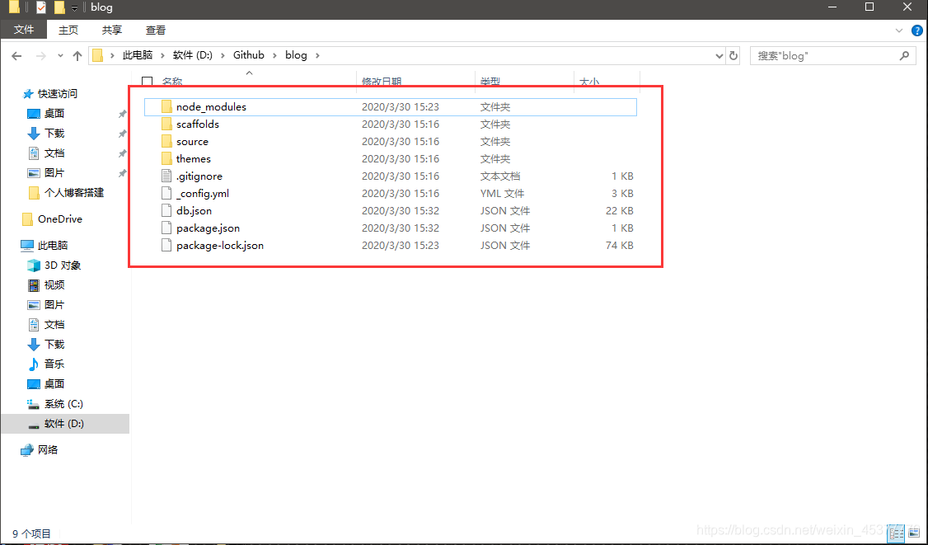Select the _config.yml file icon
This screenshot has height=545, width=928.
(x=167, y=194)
